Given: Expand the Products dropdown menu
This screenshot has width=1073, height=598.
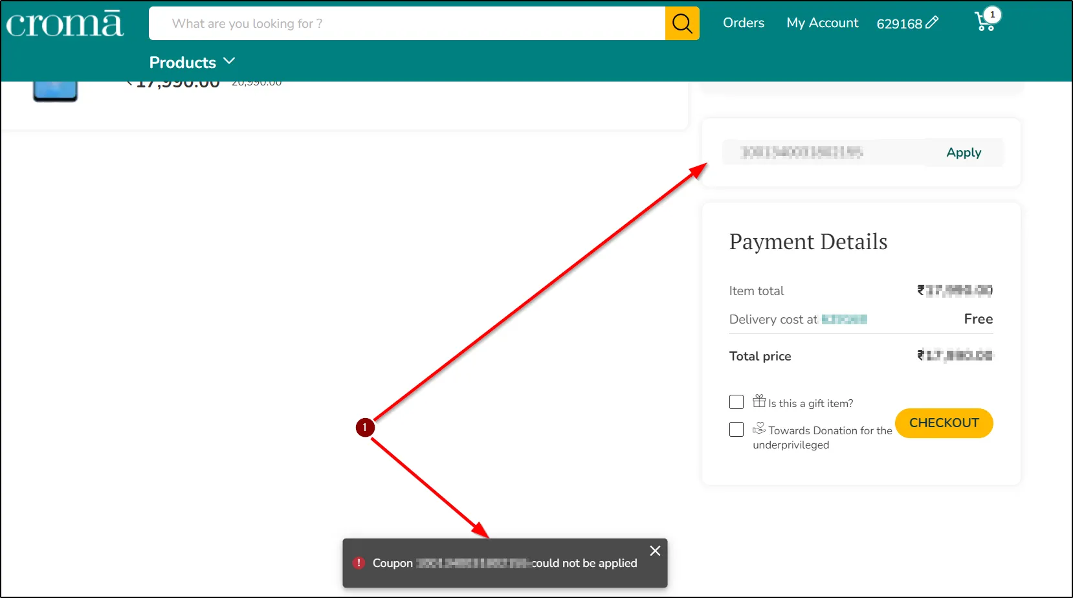Looking at the screenshot, I should 192,62.
